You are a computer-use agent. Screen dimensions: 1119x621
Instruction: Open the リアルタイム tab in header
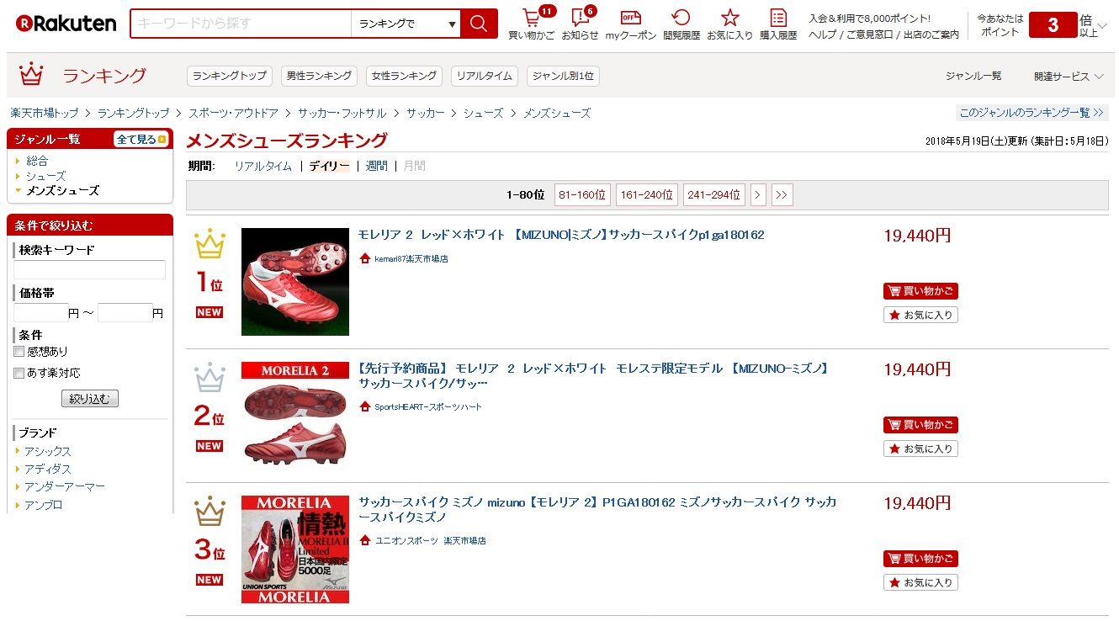tap(485, 76)
